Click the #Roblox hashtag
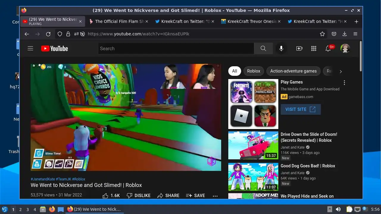This screenshot has width=381, height=214. tap(79, 179)
